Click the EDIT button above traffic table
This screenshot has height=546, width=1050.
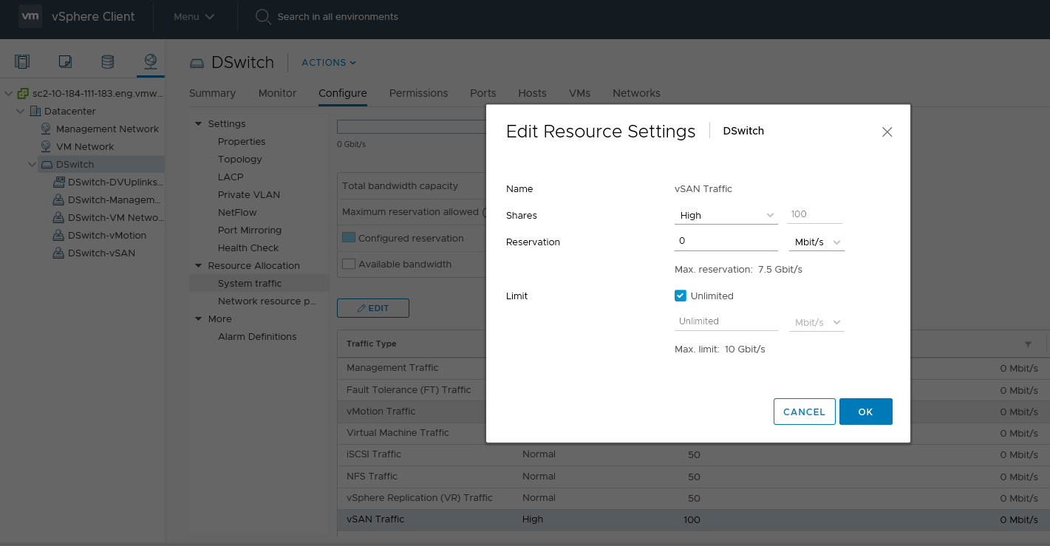(x=373, y=308)
